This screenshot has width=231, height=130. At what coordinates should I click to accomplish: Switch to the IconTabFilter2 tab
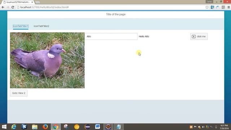coord(42,26)
